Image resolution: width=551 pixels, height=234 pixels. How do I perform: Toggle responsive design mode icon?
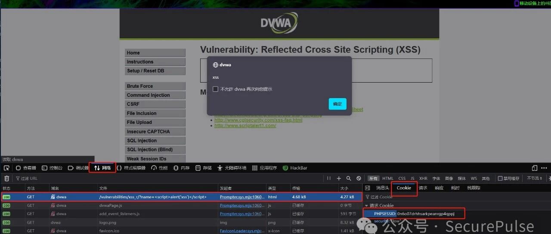pos(535,168)
